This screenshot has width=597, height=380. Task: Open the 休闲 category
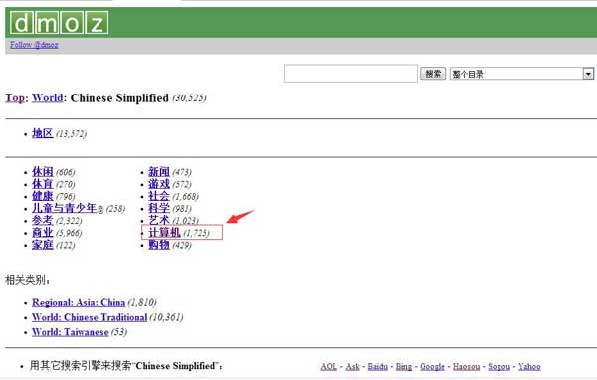point(42,172)
